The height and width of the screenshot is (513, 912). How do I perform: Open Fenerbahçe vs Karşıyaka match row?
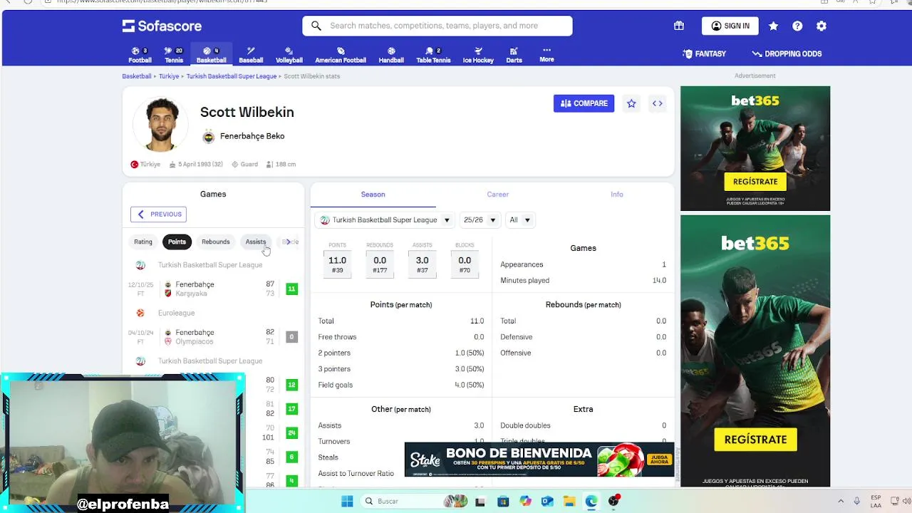(x=213, y=289)
